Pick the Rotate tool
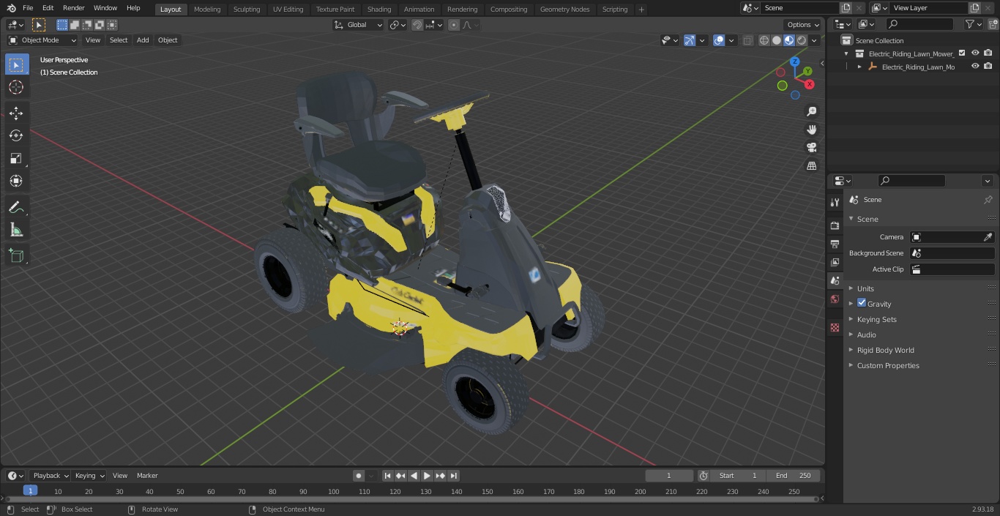1000x516 pixels. [16, 135]
